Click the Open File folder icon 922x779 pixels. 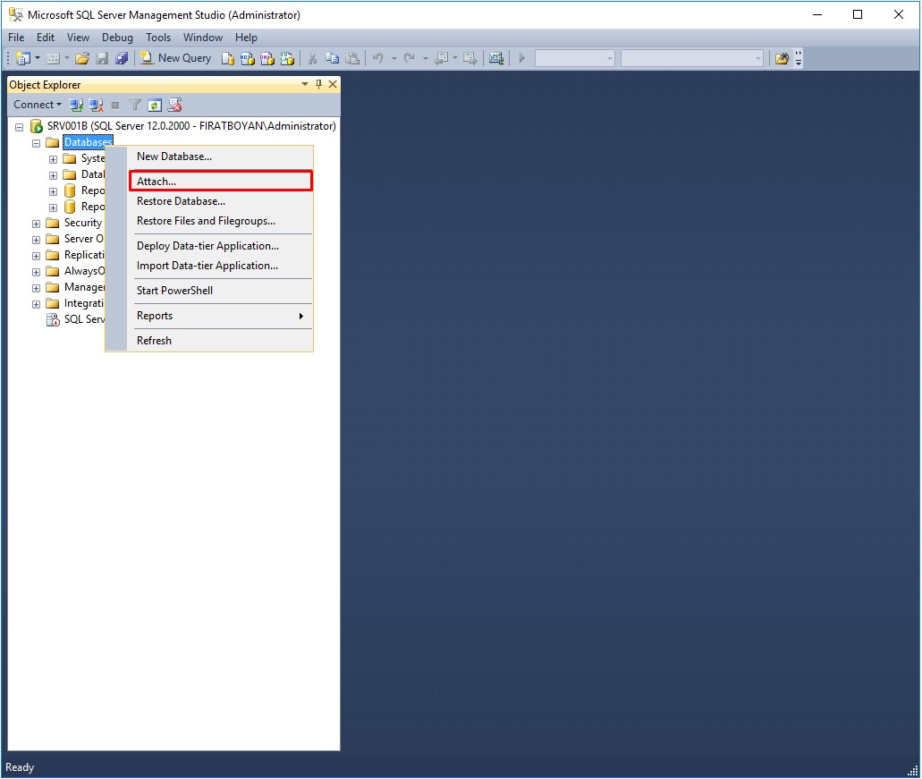pyautogui.click(x=81, y=58)
